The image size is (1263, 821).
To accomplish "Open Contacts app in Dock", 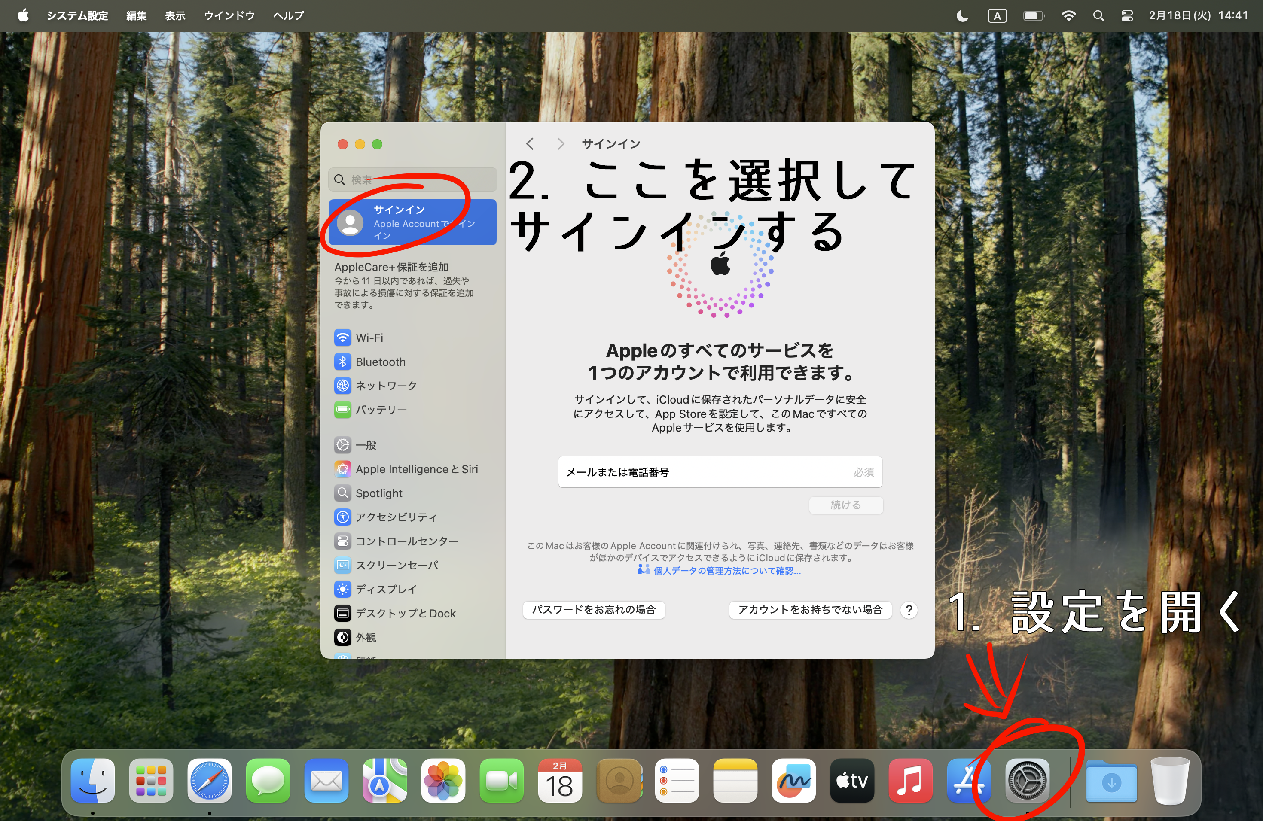I will (619, 781).
